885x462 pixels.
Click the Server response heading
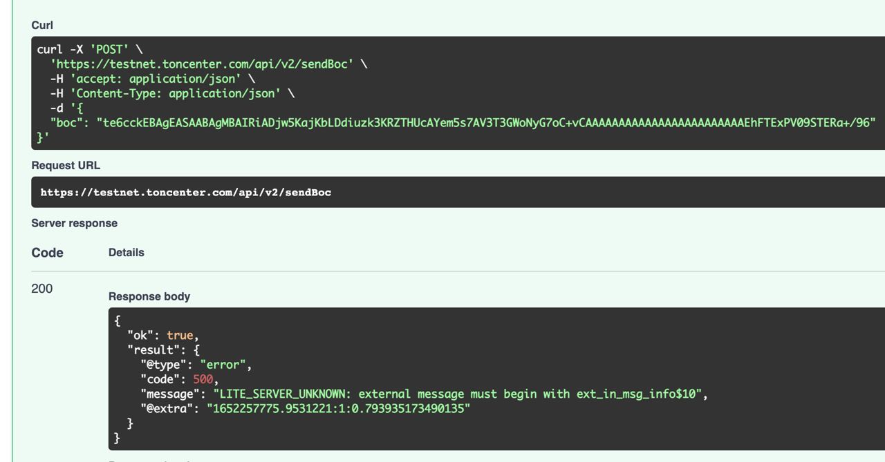click(x=75, y=223)
